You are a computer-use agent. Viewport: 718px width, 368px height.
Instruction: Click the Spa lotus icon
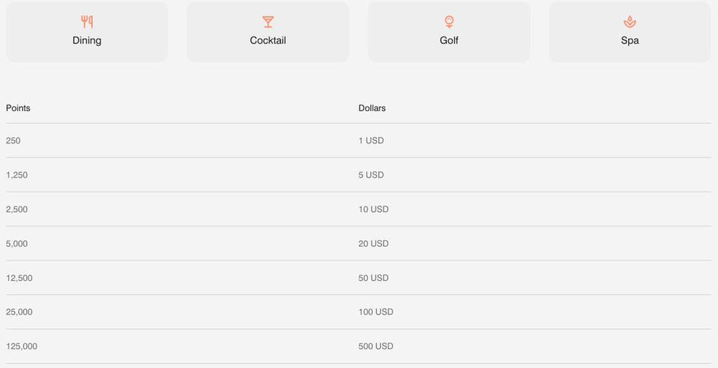click(x=630, y=22)
